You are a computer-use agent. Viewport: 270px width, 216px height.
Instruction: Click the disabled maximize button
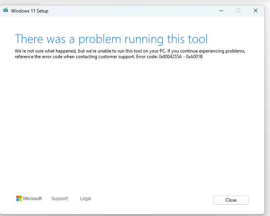tap(238, 11)
